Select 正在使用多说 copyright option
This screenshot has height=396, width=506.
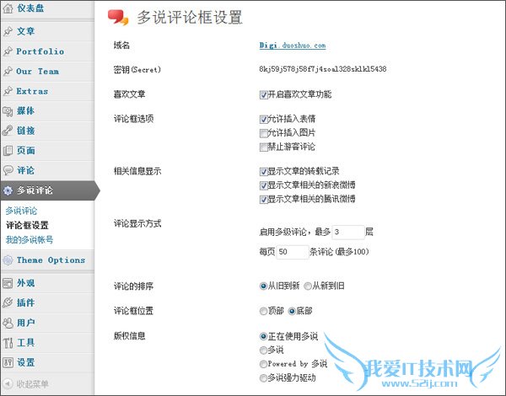click(x=263, y=336)
